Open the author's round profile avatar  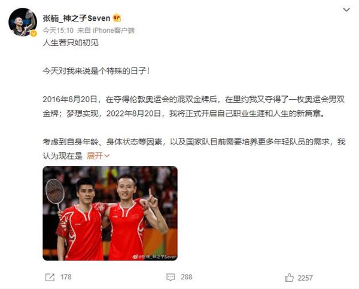[23, 22]
